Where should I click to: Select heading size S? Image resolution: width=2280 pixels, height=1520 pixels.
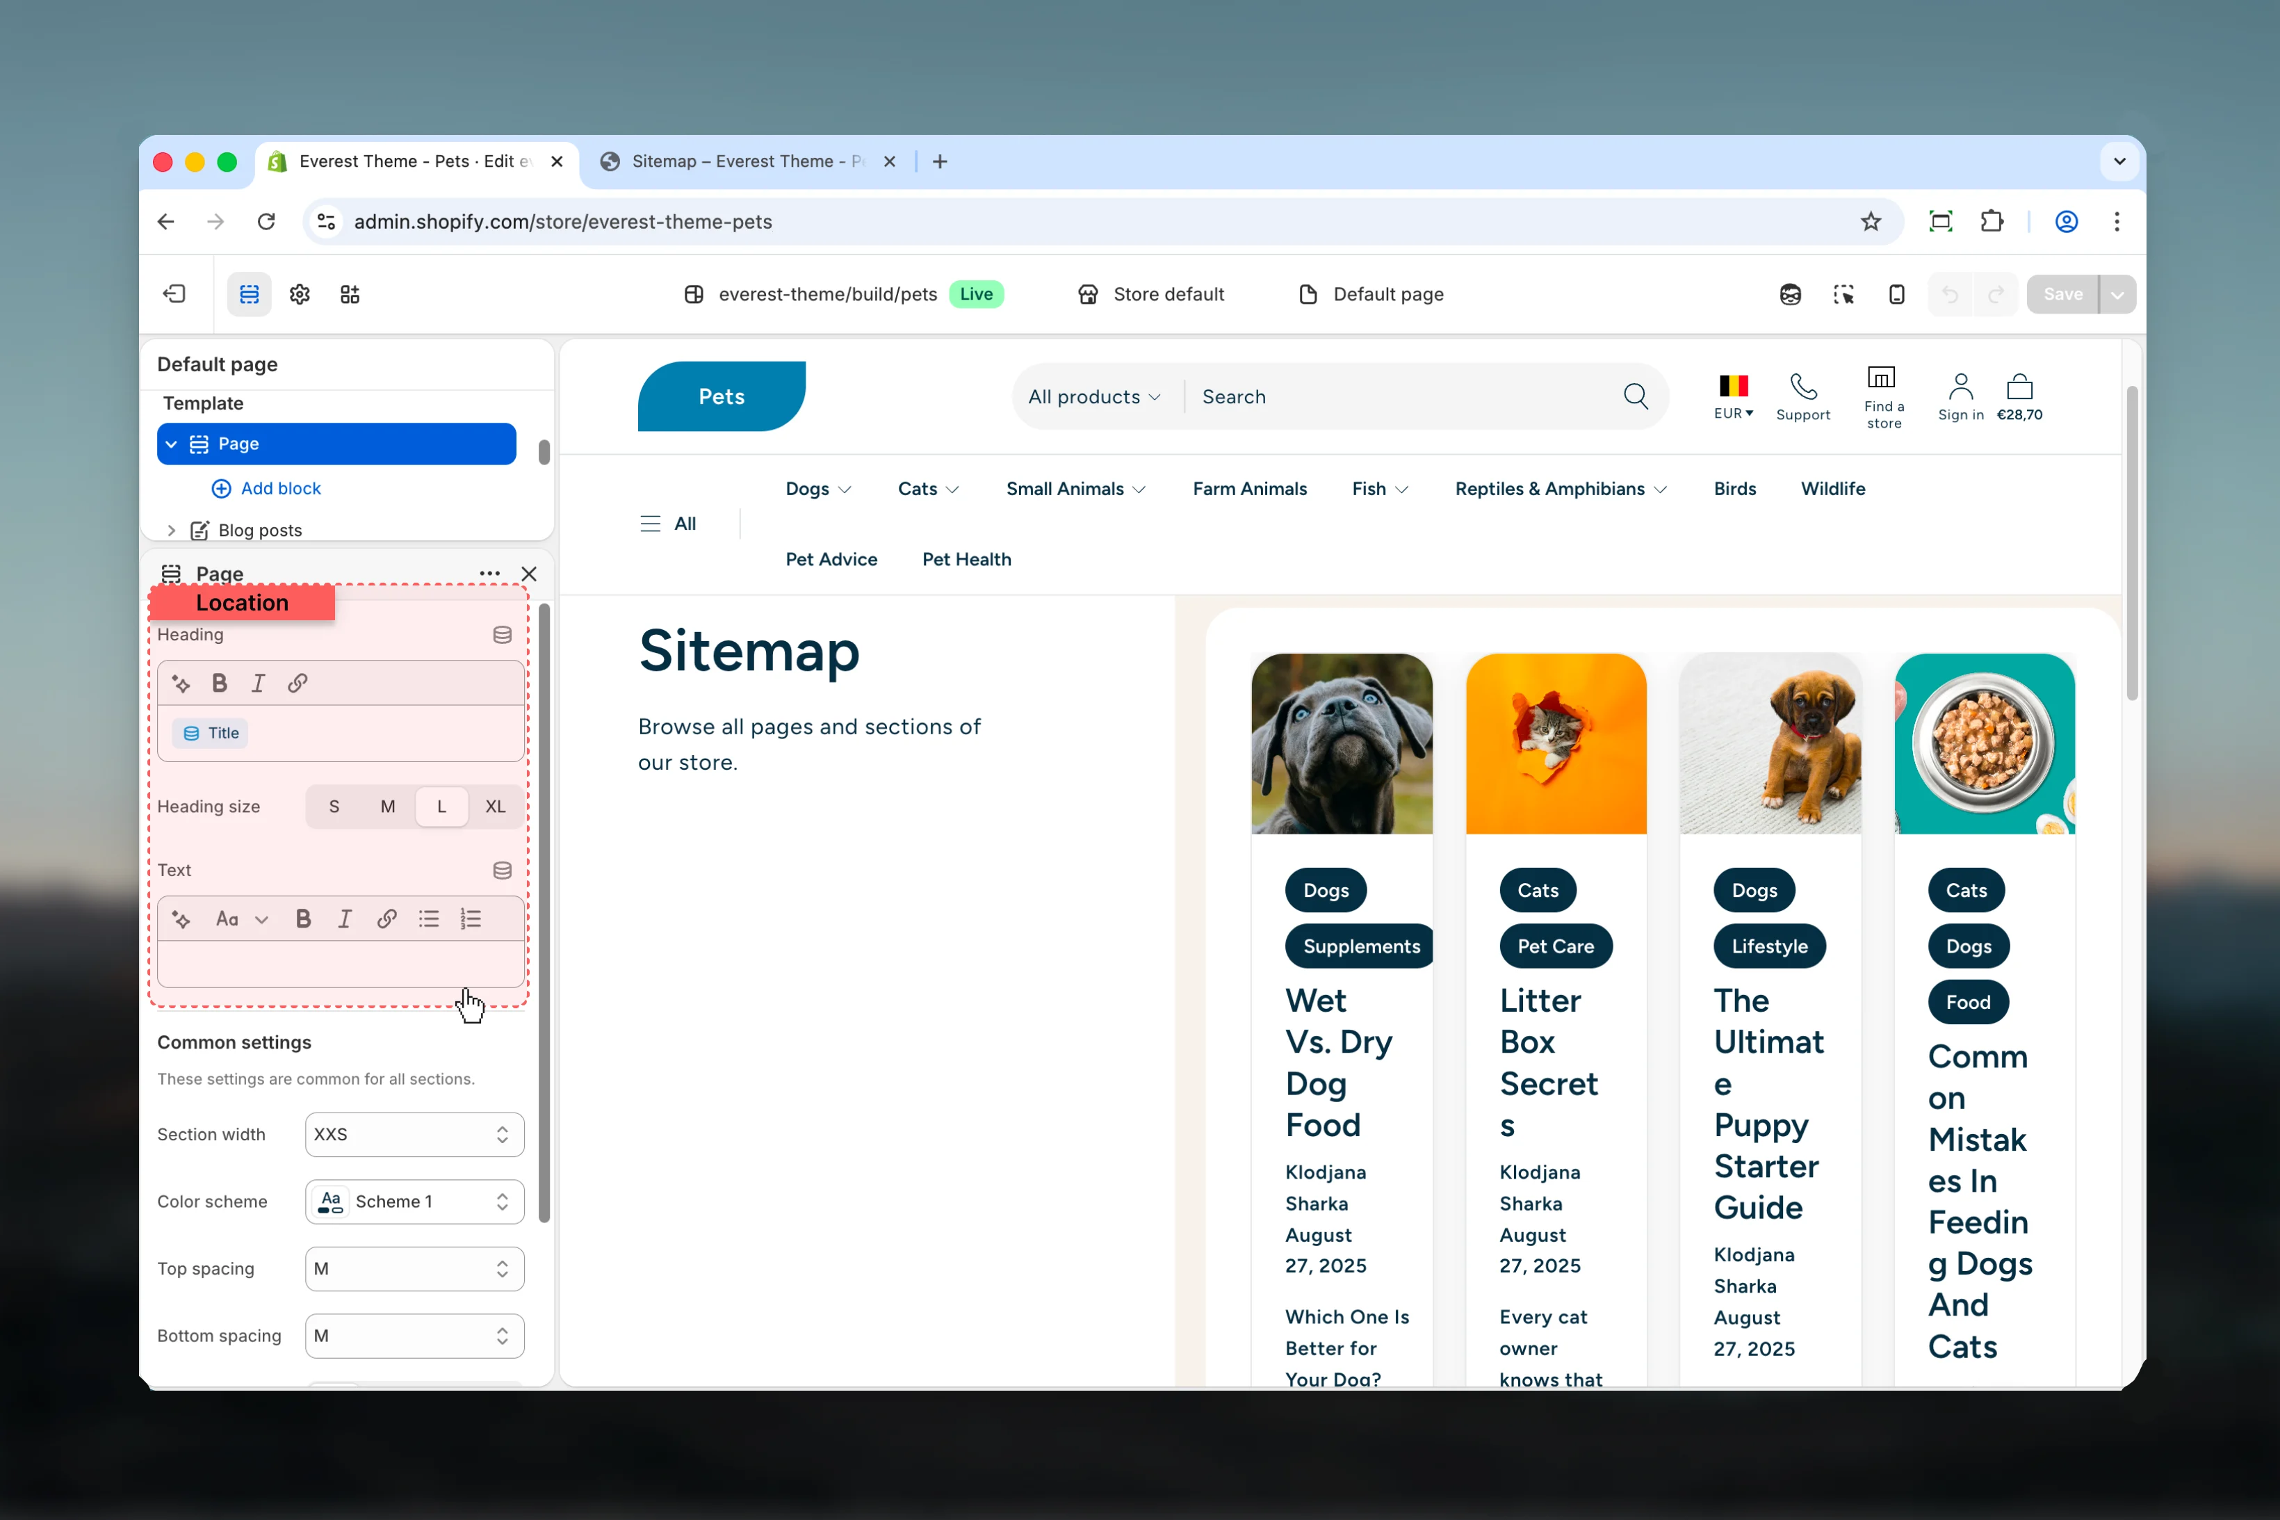click(x=334, y=807)
